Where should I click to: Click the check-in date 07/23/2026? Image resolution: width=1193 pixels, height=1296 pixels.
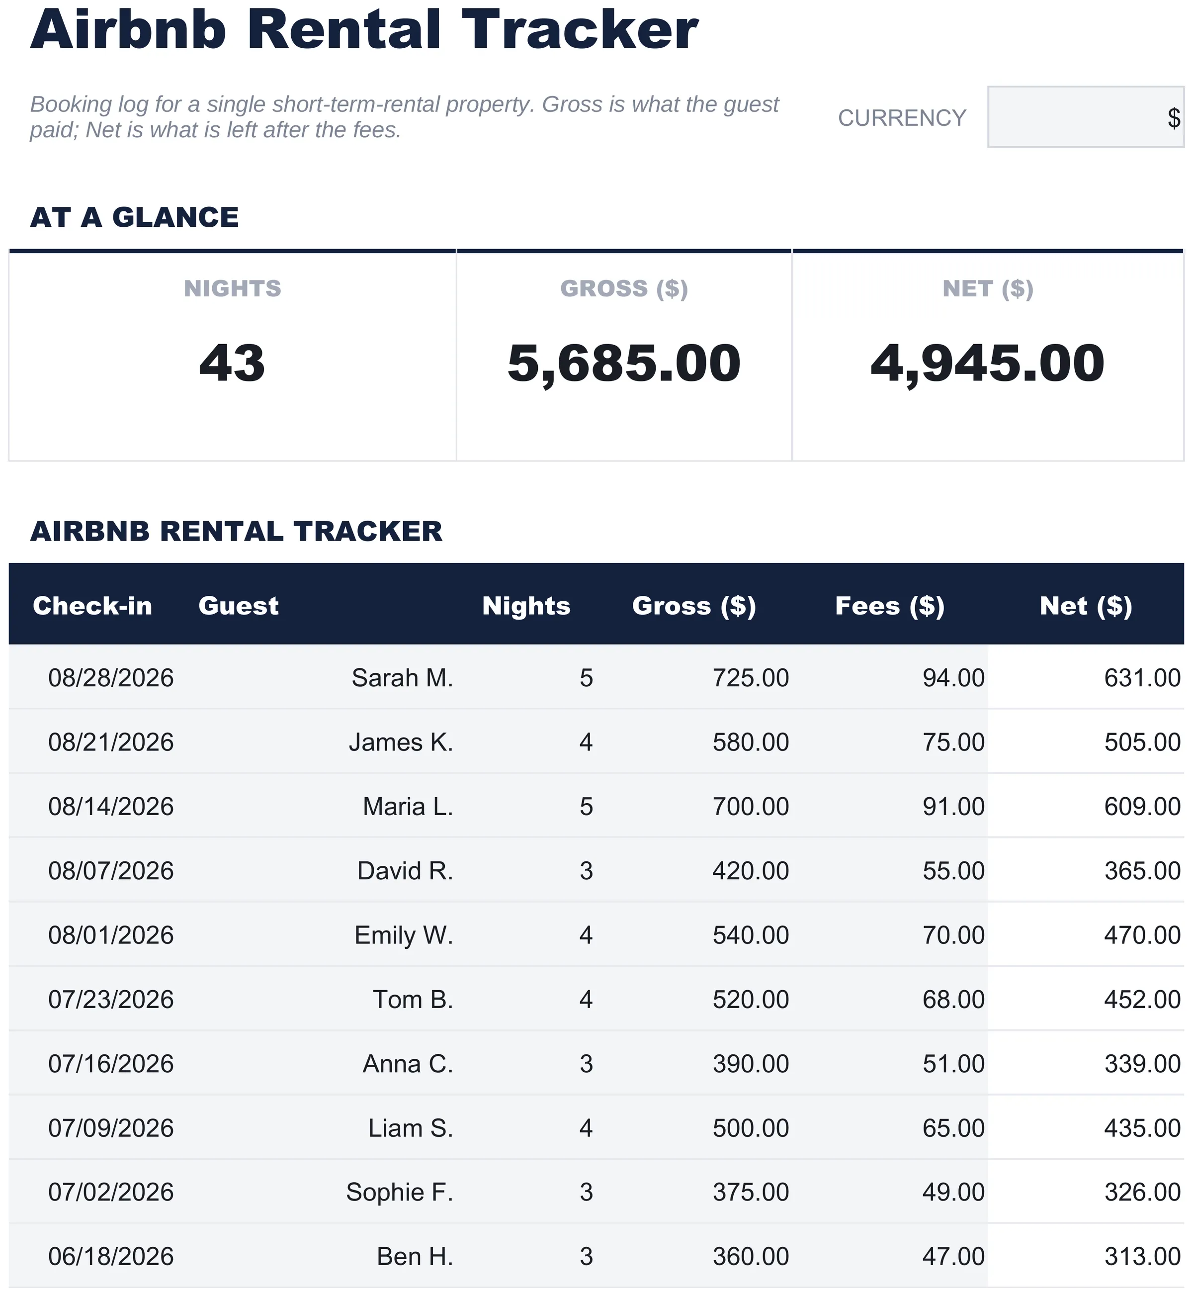[111, 999]
